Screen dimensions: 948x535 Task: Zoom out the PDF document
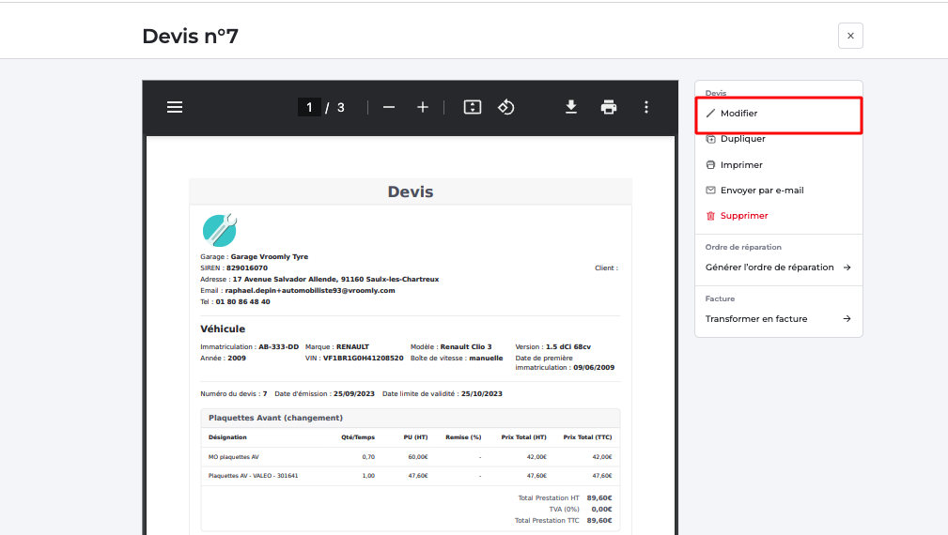click(389, 107)
